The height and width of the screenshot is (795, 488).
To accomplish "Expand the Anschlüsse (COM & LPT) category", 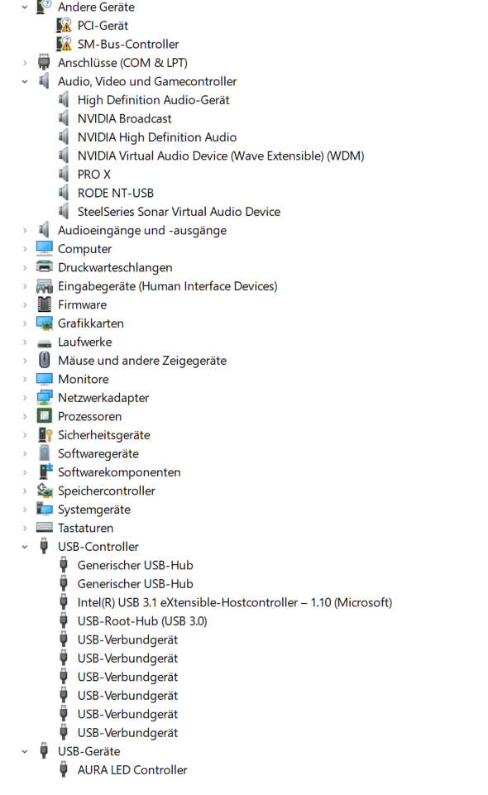I will tap(24, 63).
